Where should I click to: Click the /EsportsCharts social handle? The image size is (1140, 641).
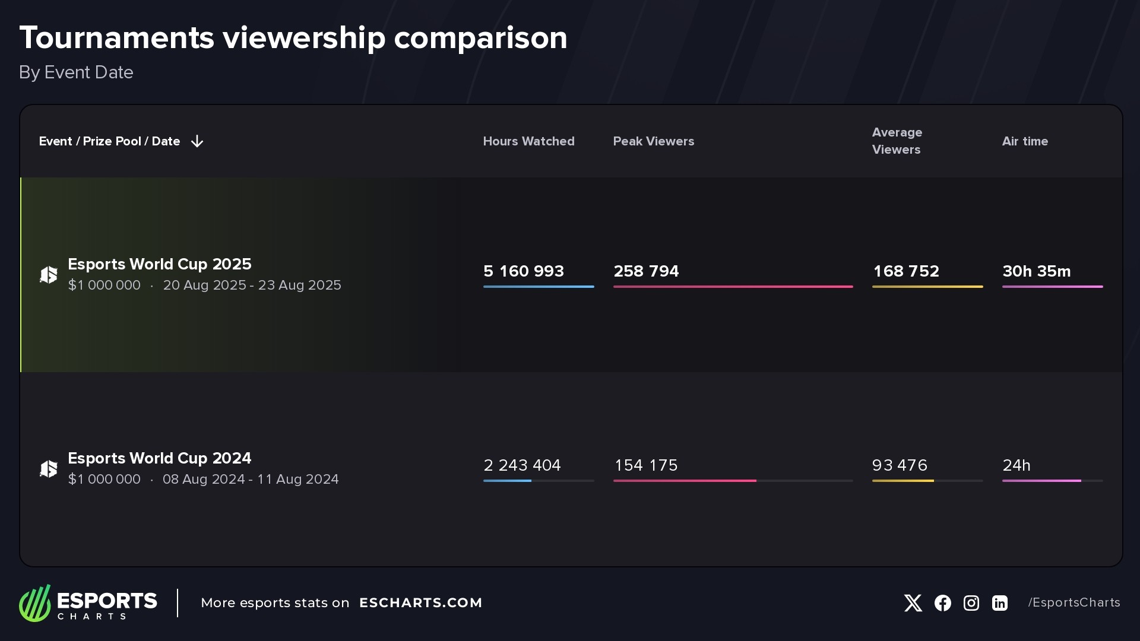coord(1073,603)
